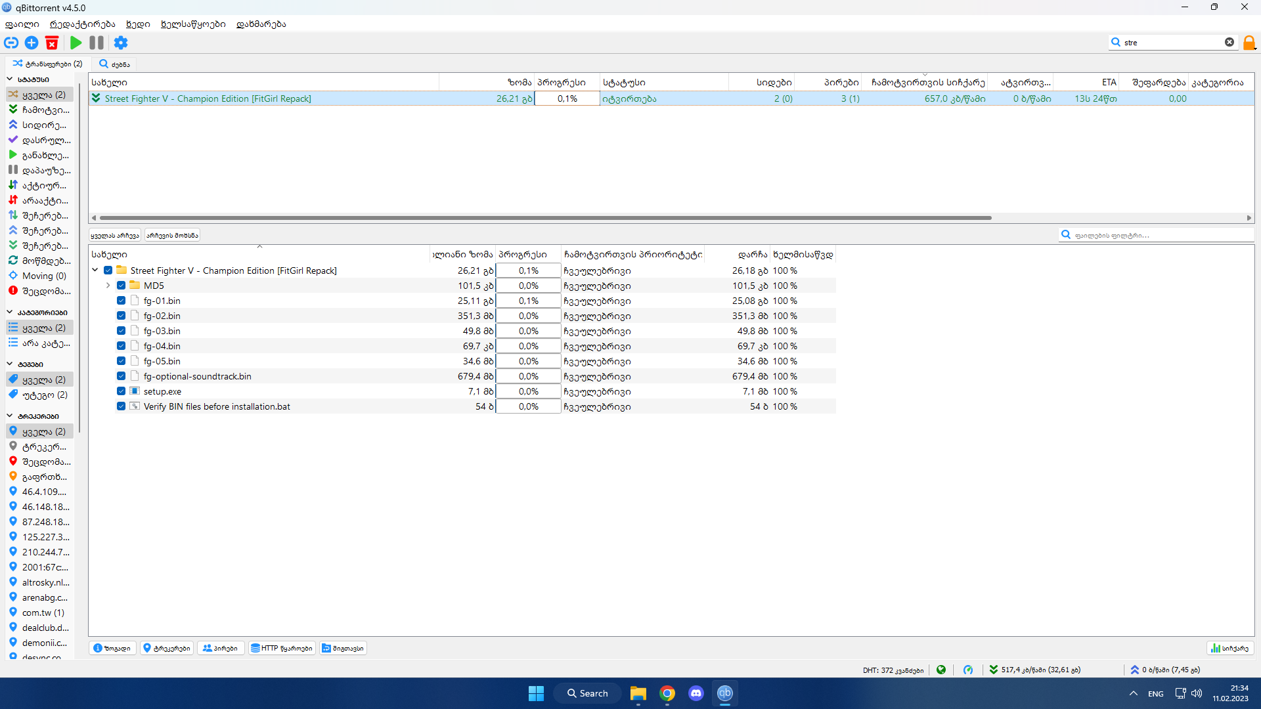The height and width of the screenshot is (709, 1261).
Task: Click the torrent's 0,1% progress bar
Action: [x=567, y=98]
